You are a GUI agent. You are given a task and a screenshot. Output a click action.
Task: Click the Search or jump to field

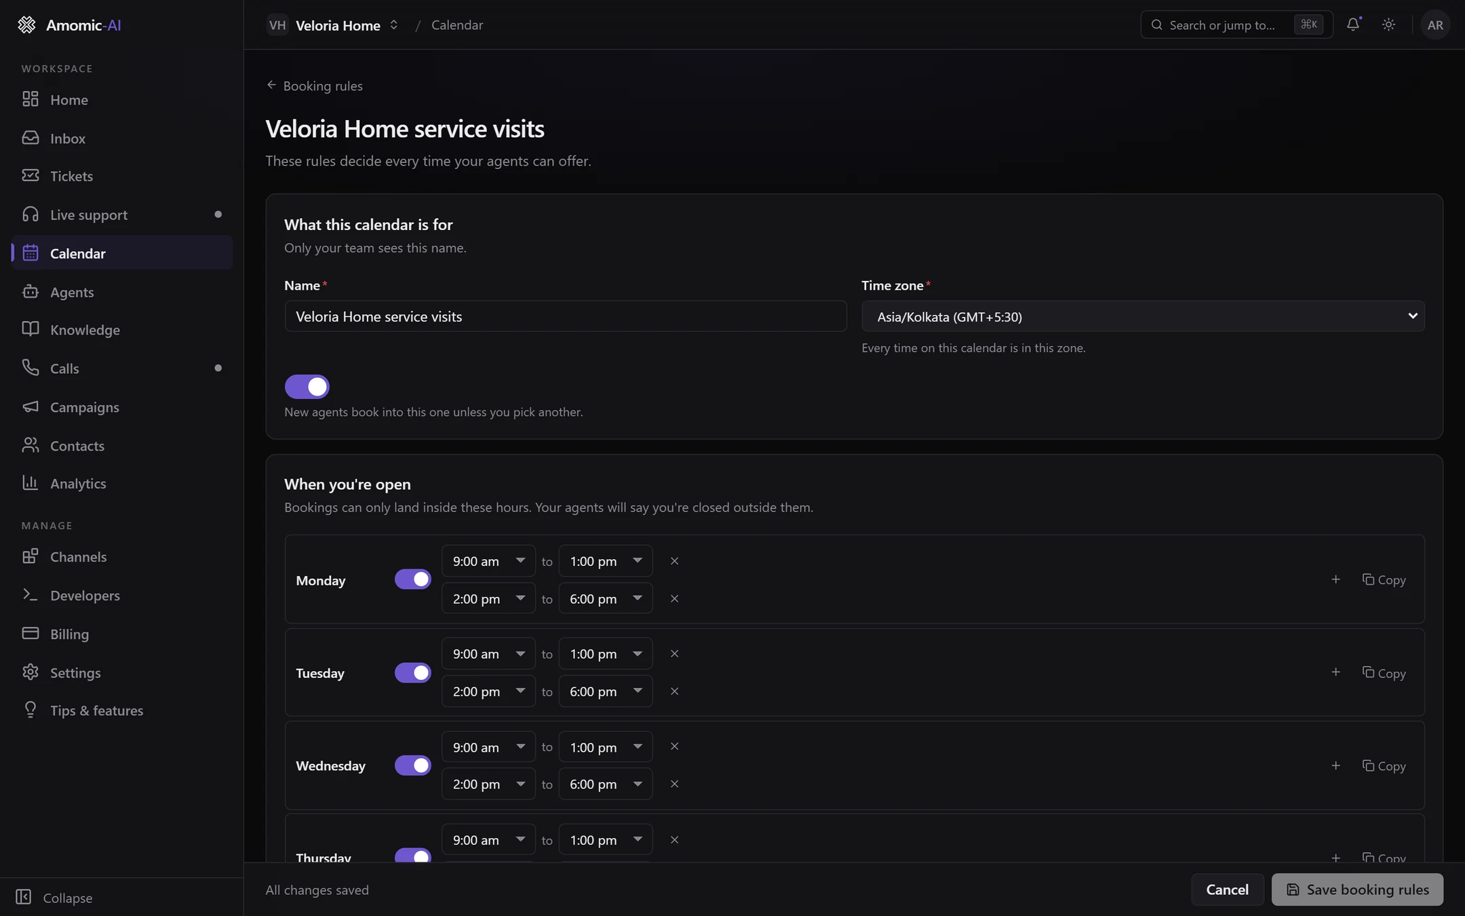coord(1236,25)
